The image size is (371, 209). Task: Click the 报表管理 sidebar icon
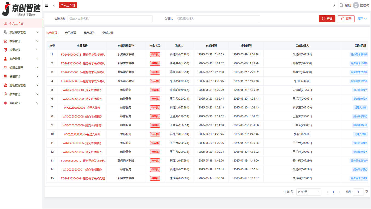pyautogui.click(x=5, y=94)
